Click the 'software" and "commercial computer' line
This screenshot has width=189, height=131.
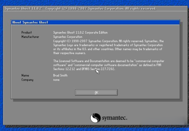pyautogui.click(x=107, y=65)
